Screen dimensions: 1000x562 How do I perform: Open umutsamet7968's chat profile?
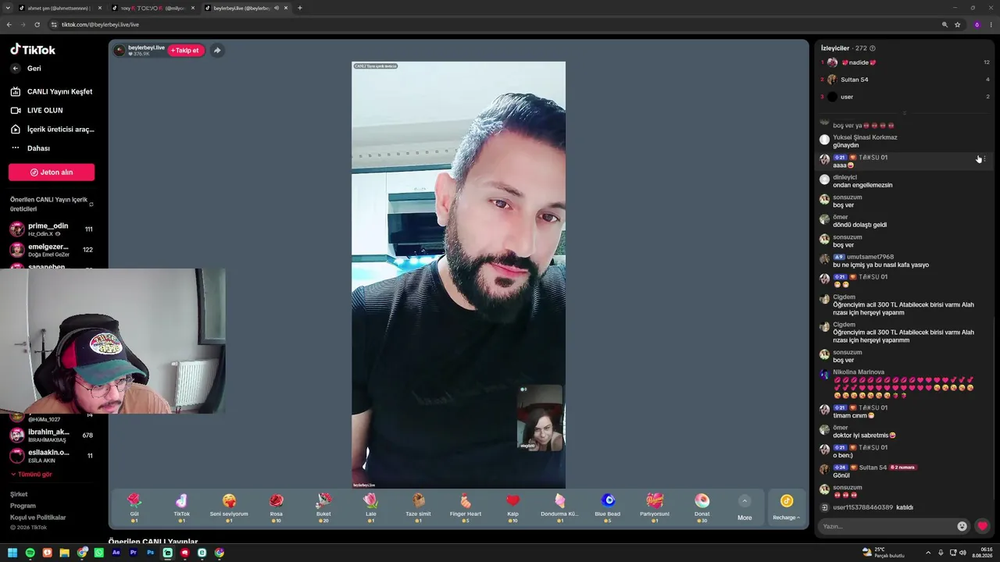point(870,257)
